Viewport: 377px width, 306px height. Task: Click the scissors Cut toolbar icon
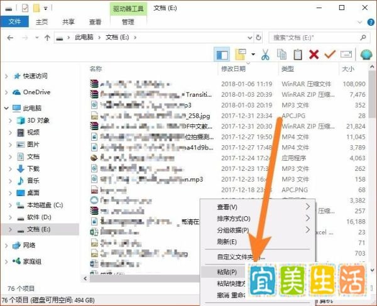[x=265, y=55]
